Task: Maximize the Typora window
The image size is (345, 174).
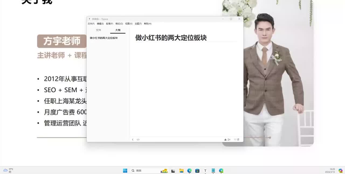Action: click(x=231, y=19)
